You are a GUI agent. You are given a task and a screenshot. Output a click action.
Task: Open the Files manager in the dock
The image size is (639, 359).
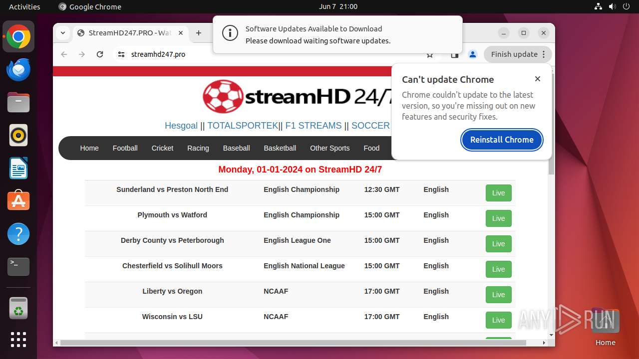[x=18, y=103]
